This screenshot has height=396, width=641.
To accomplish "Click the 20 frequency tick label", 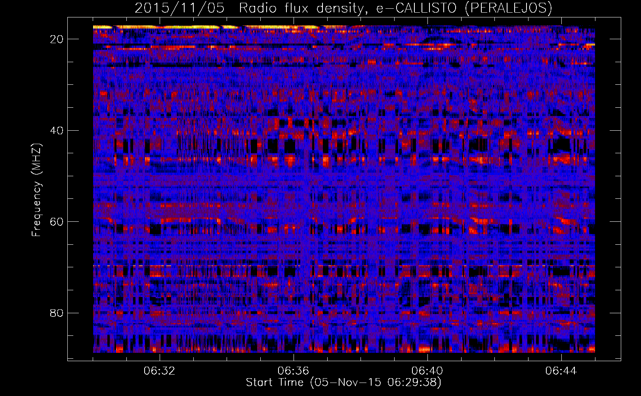I will click(57, 39).
